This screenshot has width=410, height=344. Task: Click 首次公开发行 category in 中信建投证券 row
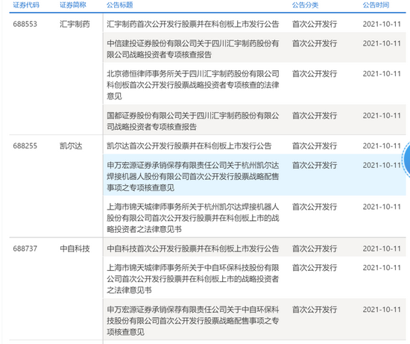(x=315, y=43)
